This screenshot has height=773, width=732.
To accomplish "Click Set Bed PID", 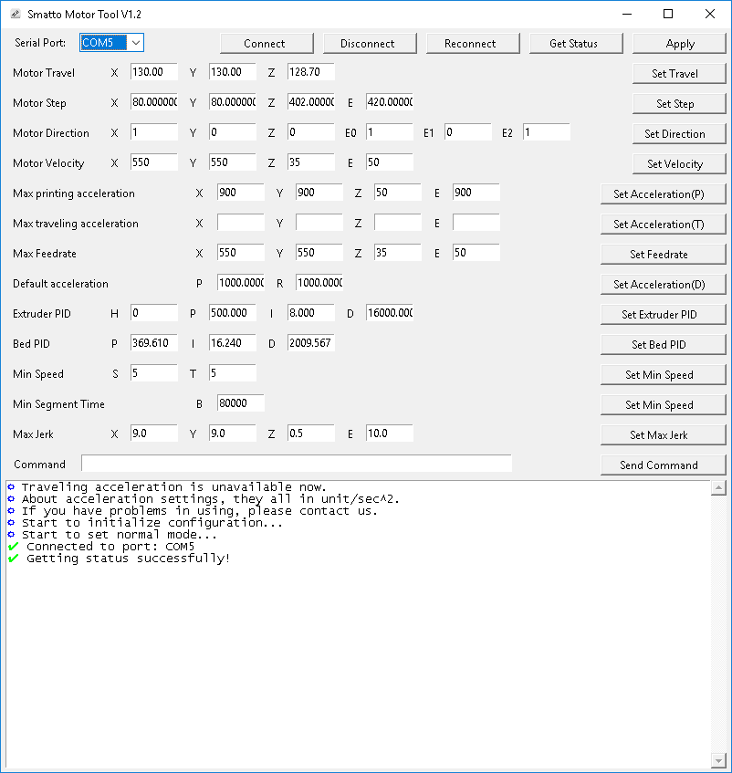I will pos(664,344).
